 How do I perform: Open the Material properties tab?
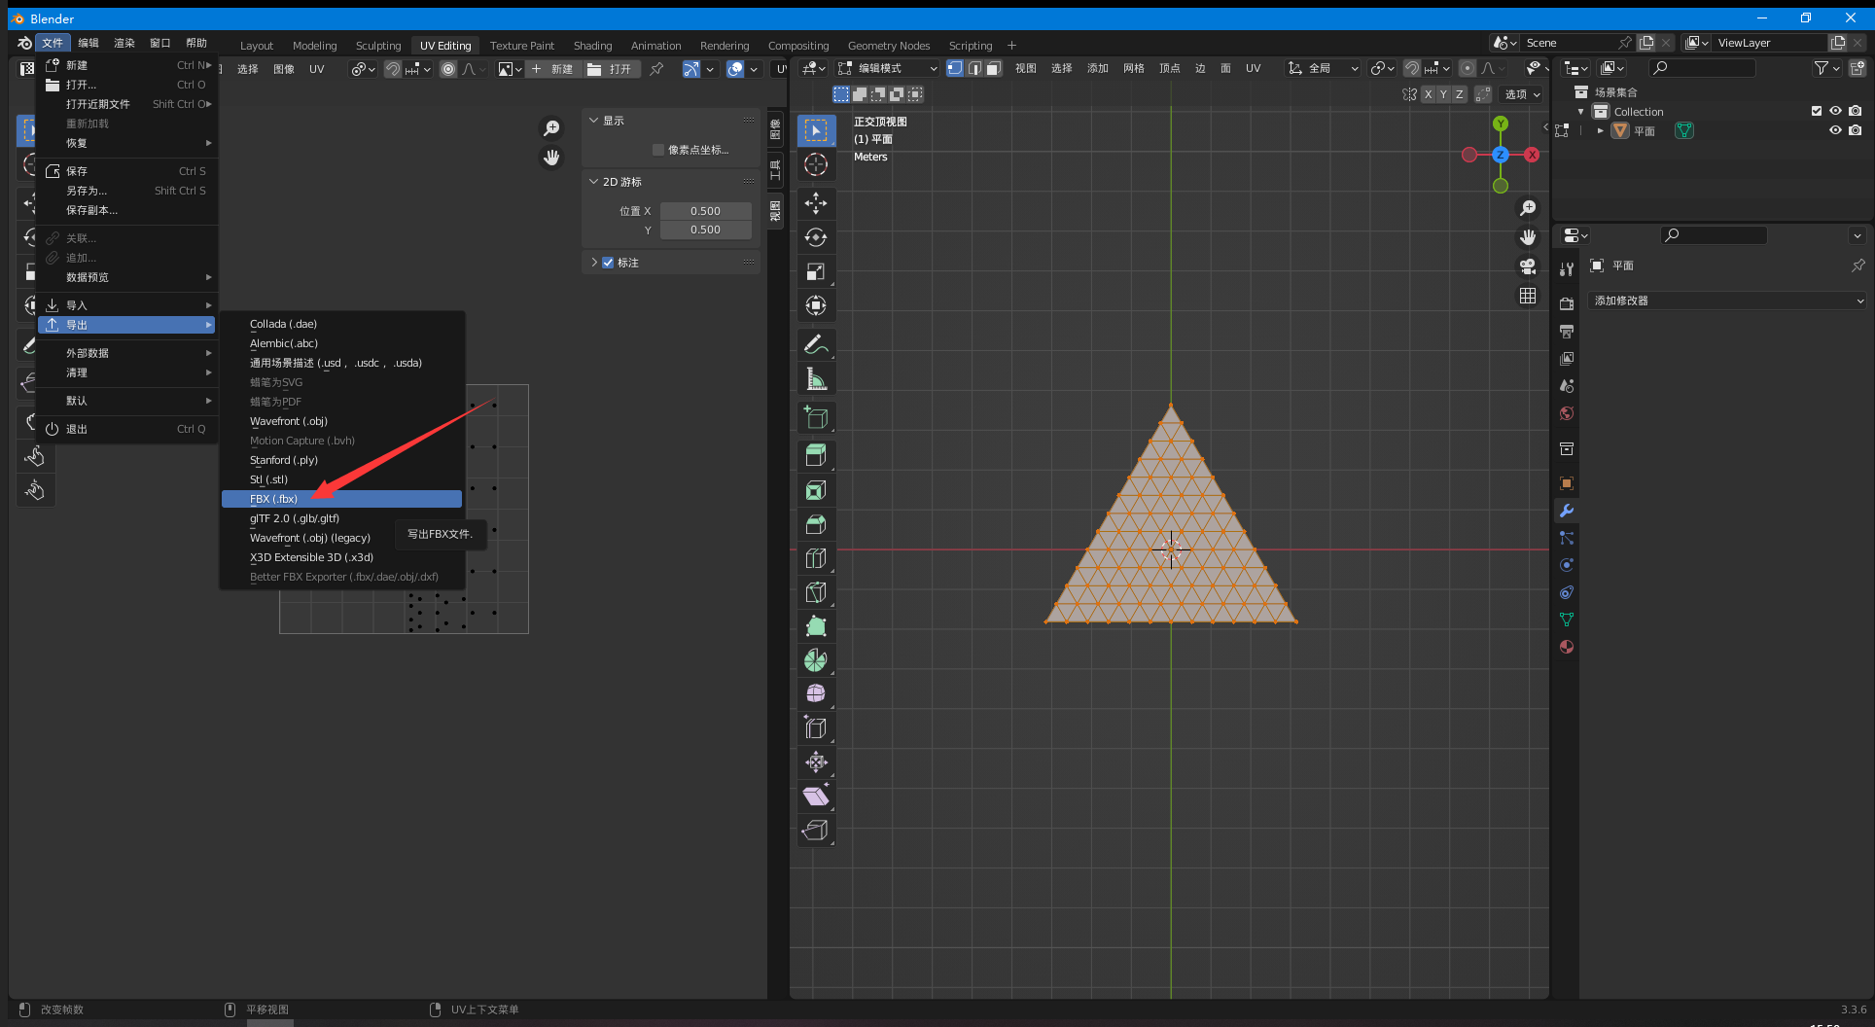click(1567, 647)
